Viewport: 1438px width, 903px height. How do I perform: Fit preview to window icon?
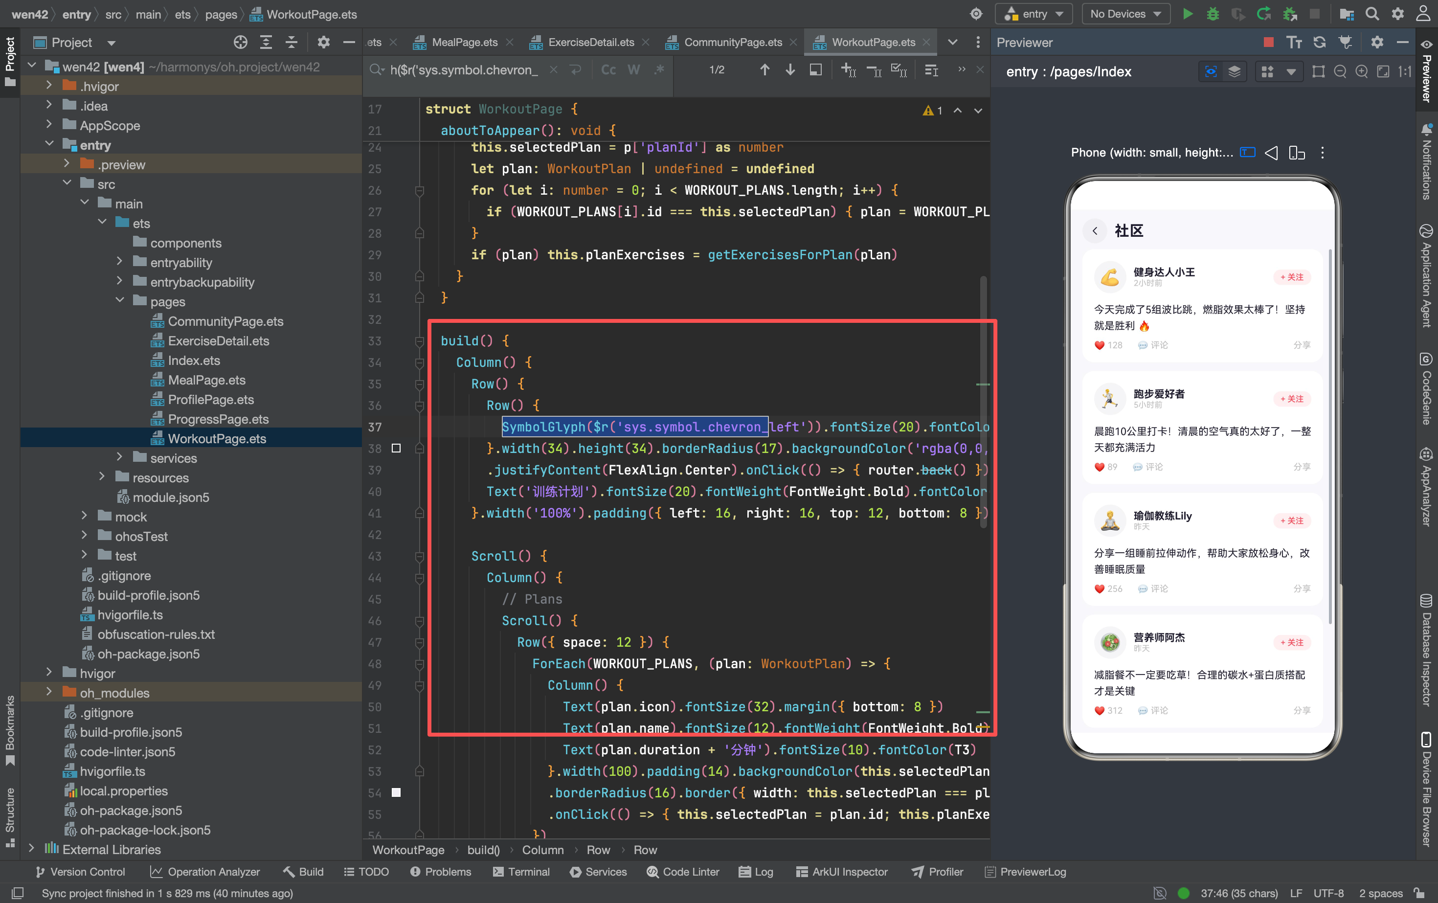(1383, 72)
